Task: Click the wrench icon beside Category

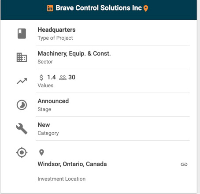Action: click(22, 129)
